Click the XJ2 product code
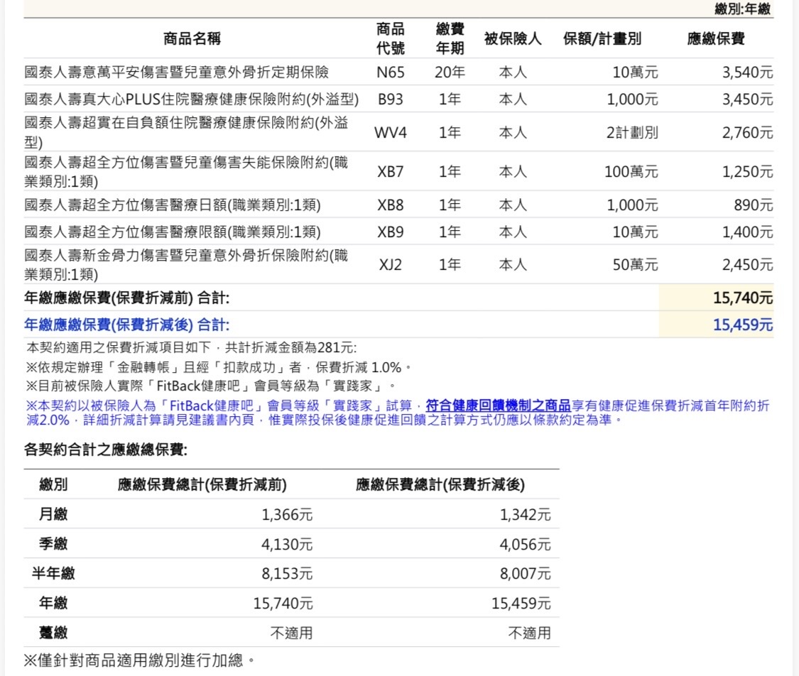Image resolution: width=799 pixels, height=676 pixels. tap(390, 265)
